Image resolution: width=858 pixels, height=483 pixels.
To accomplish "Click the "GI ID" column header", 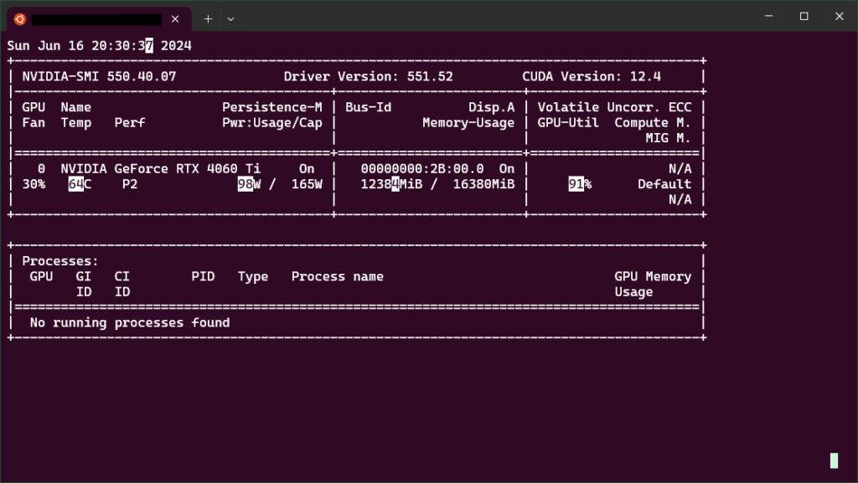I will 84,284.
